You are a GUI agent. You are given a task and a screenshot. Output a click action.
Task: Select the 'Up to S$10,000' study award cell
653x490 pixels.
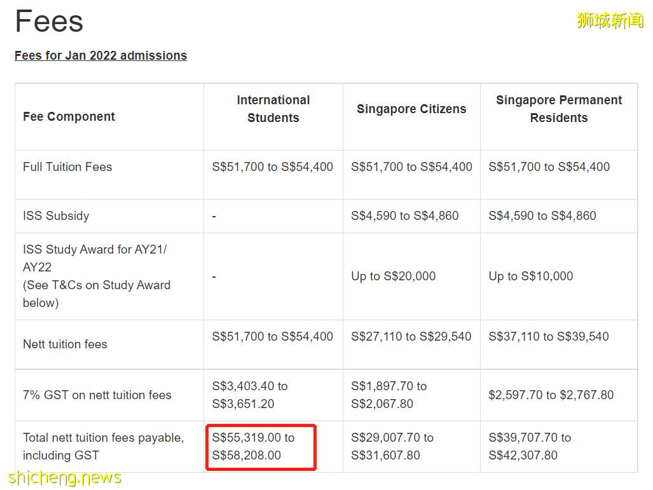(x=530, y=276)
